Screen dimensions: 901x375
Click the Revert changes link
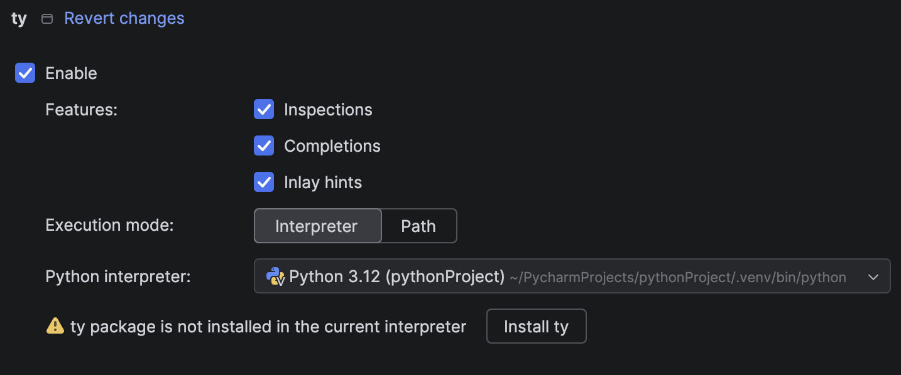[x=124, y=18]
